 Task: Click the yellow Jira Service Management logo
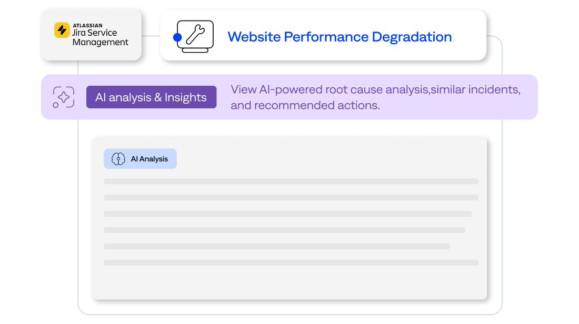(x=62, y=30)
